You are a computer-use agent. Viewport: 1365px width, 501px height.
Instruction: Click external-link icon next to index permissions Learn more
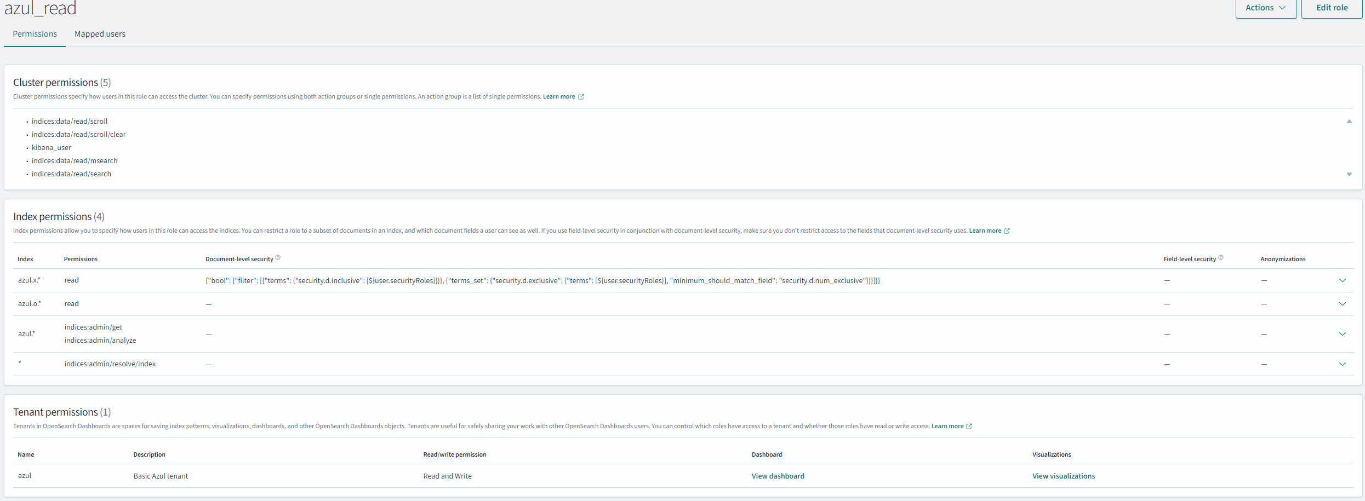[x=1007, y=231]
